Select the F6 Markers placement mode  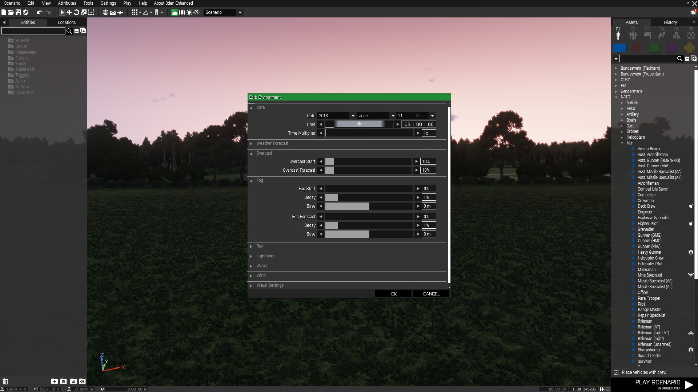(690, 34)
